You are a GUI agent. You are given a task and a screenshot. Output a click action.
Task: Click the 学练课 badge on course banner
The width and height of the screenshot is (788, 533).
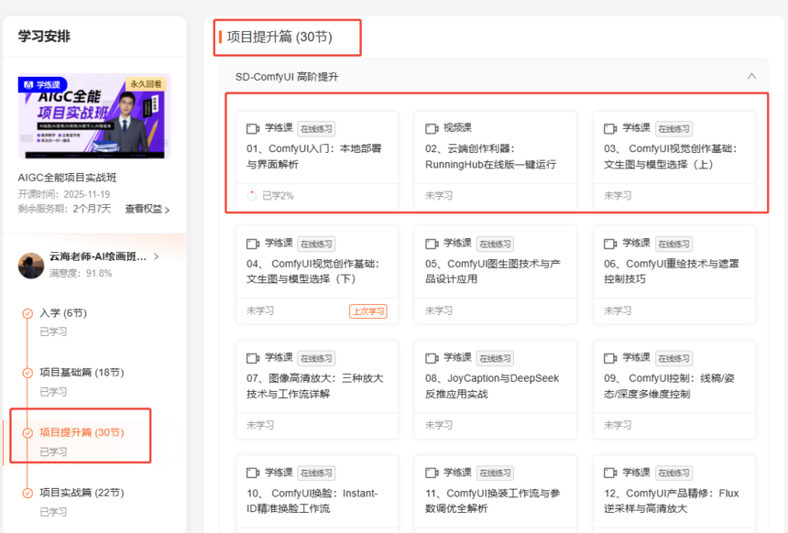coord(42,84)
